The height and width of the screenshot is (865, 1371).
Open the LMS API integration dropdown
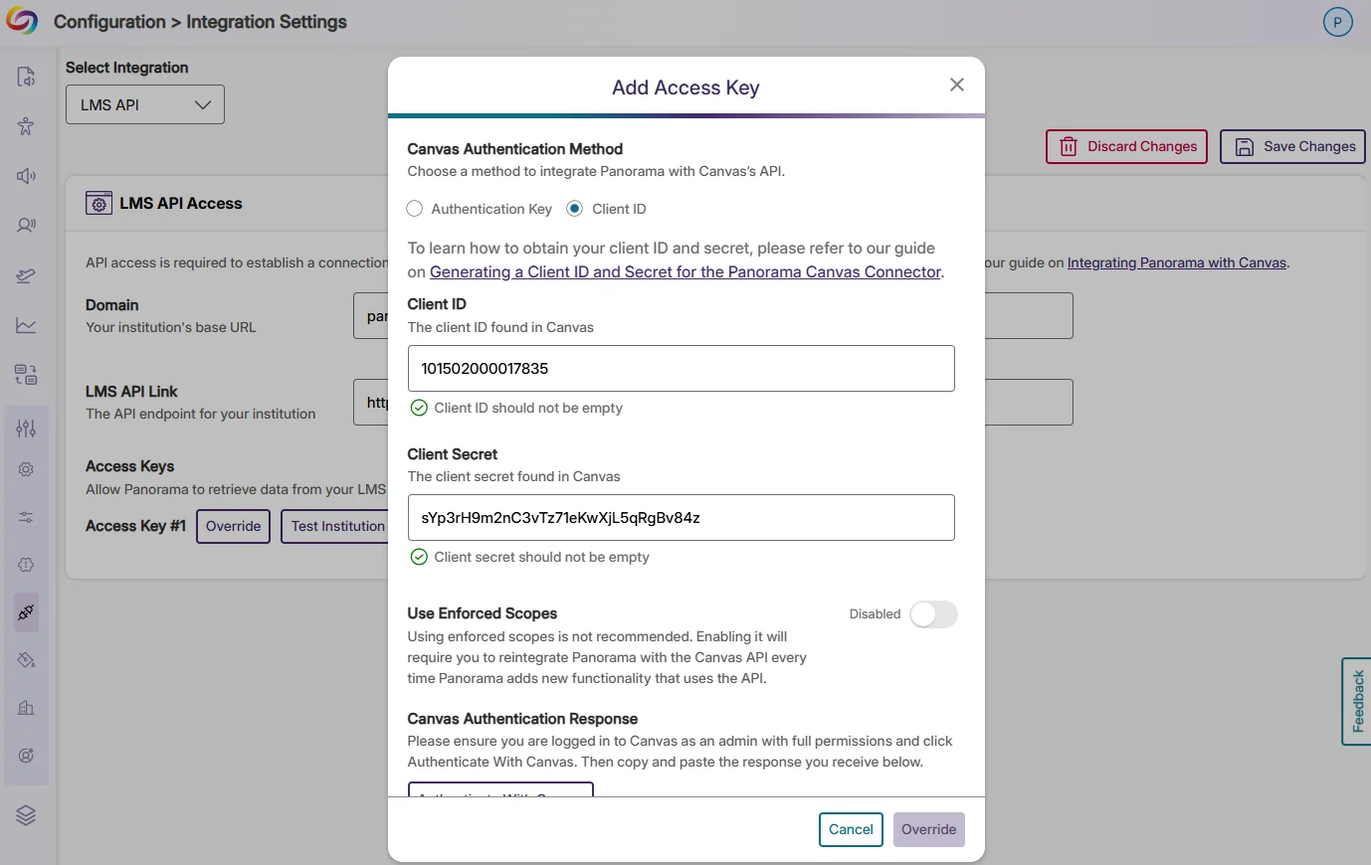pyautogui.click(x=145, y=104)
